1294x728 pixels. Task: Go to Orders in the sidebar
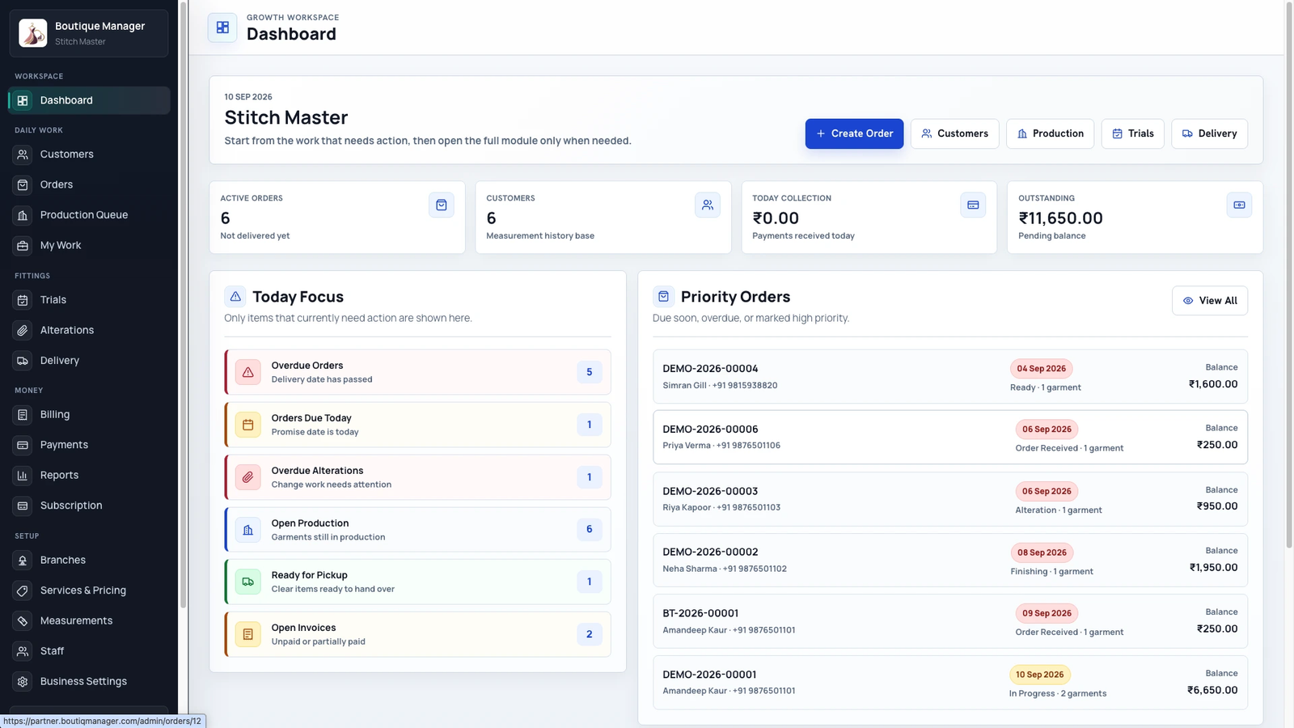tap(89, 184)
